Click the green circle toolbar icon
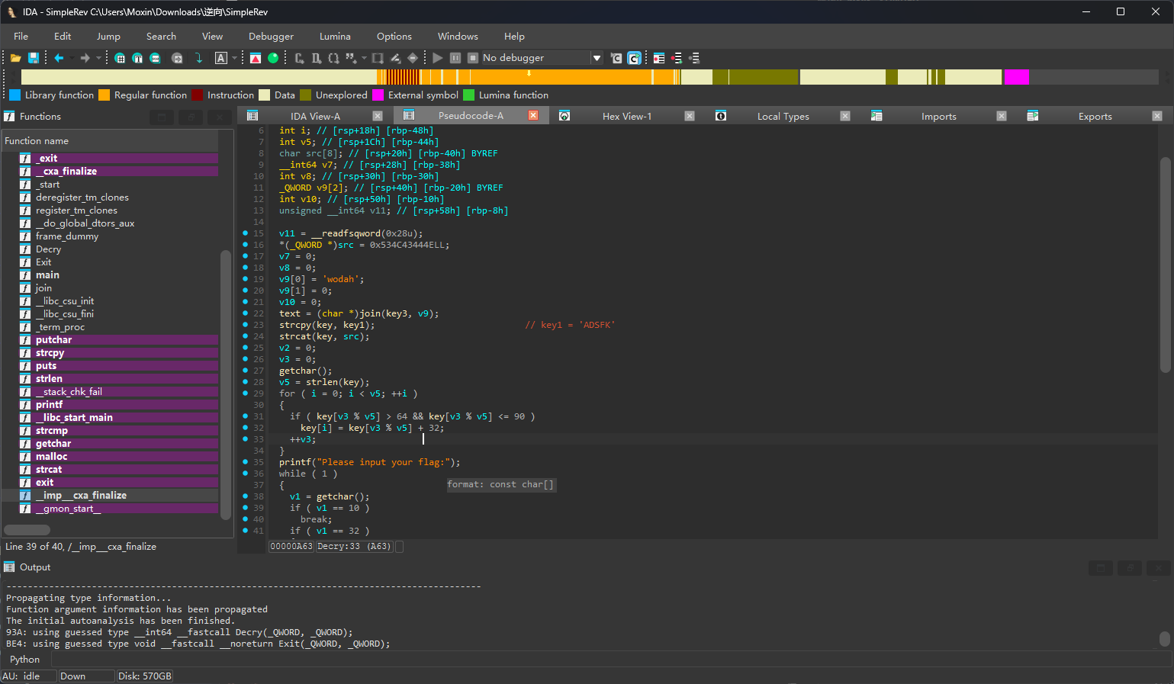Viewport: 1174px width, 684px height. point(273,58)
